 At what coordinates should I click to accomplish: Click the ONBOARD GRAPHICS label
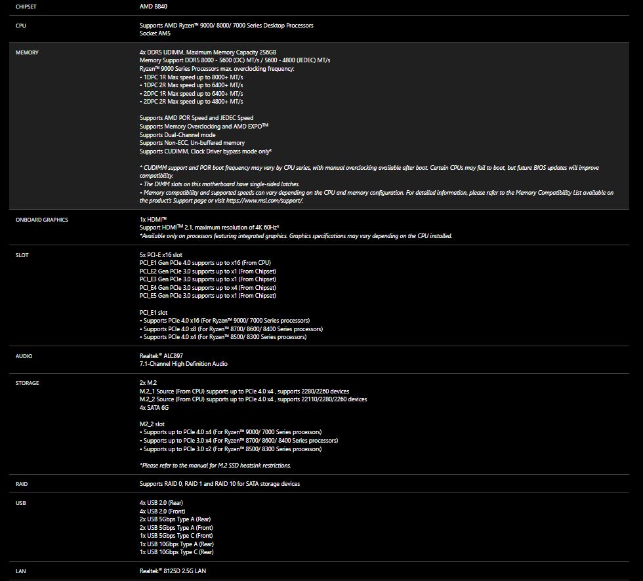click(41, 220)
